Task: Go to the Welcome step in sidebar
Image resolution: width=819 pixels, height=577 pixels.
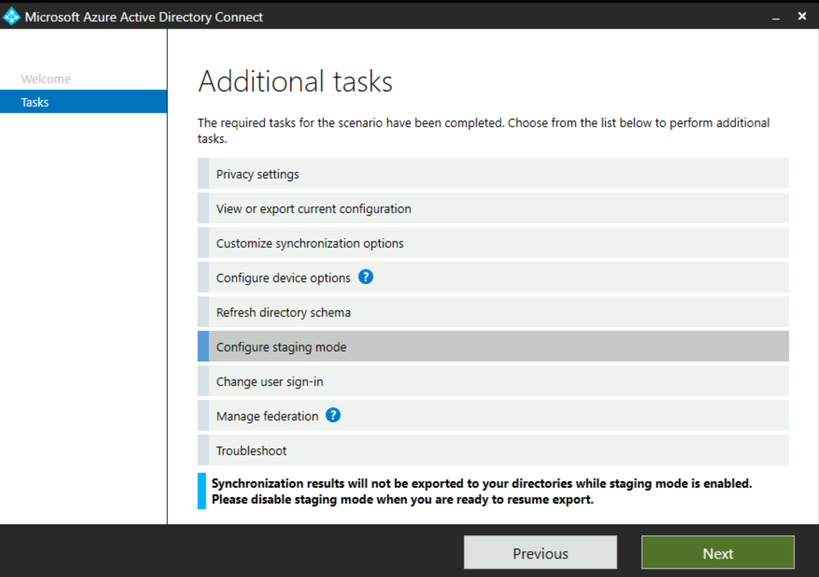Action: (x=46, y=79)
